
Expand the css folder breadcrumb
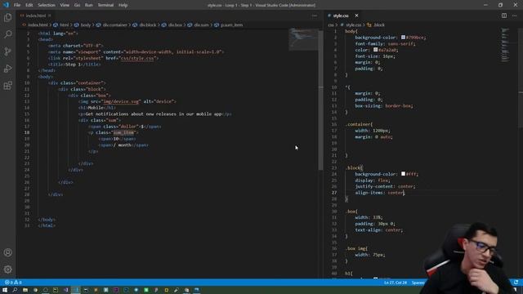coord(330,24)
